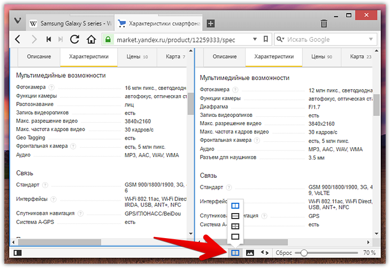Expand search field dropdown arrow
Screen dimensions: 390x268
tap(371, 39)
